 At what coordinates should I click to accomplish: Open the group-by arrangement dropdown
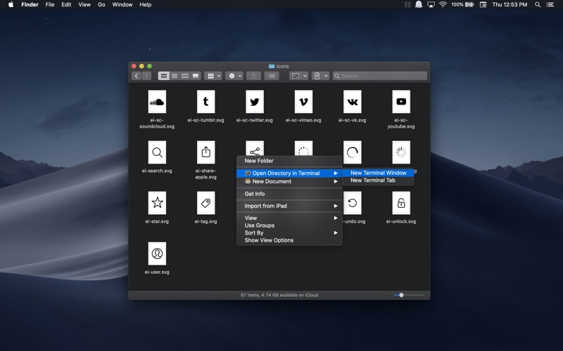click(214, 76)
